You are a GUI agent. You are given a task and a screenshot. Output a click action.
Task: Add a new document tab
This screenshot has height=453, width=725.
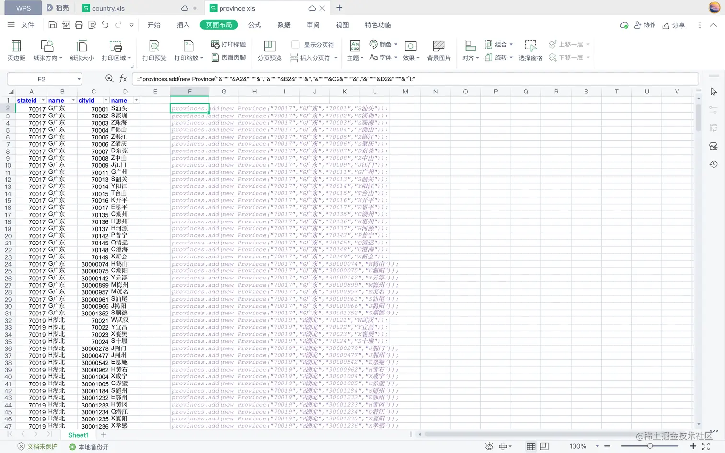coord(339,8)
